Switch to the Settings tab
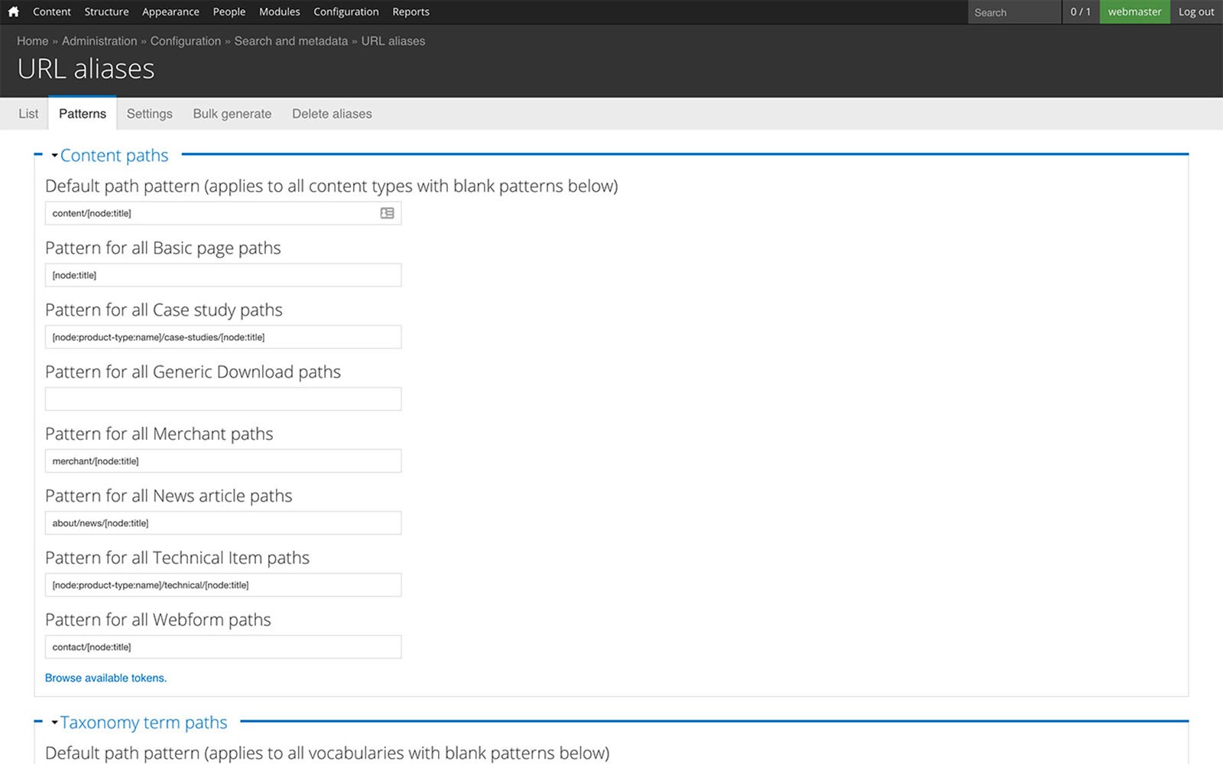 tap(149, 114)
